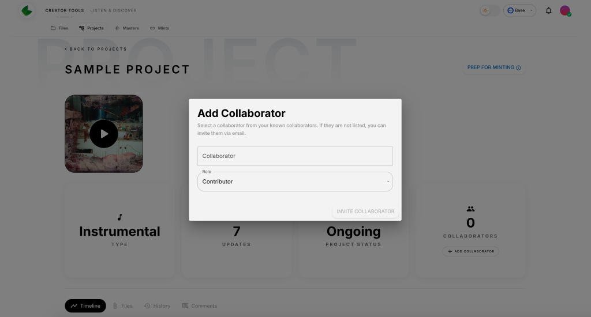The width and height of the screenshot is (591, 317).
Task: Open the Files section in top nav
Action: click(x=59, y=28)
